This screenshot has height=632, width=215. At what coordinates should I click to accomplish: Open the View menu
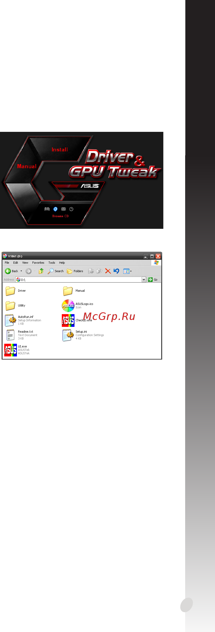(25, 263)
